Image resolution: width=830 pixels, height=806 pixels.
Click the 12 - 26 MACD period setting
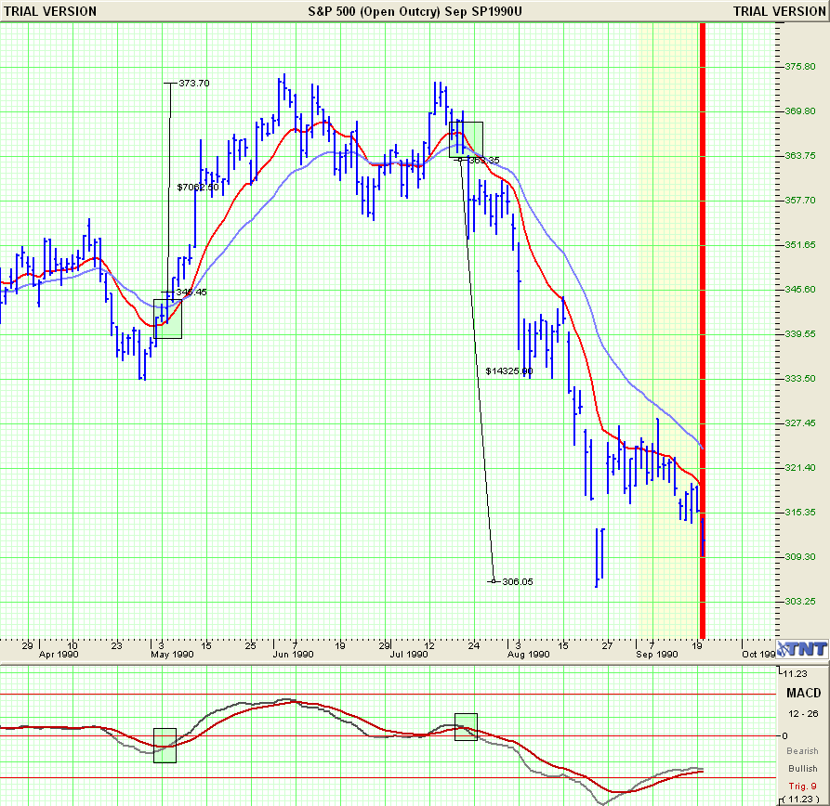[x=803, y=714]
